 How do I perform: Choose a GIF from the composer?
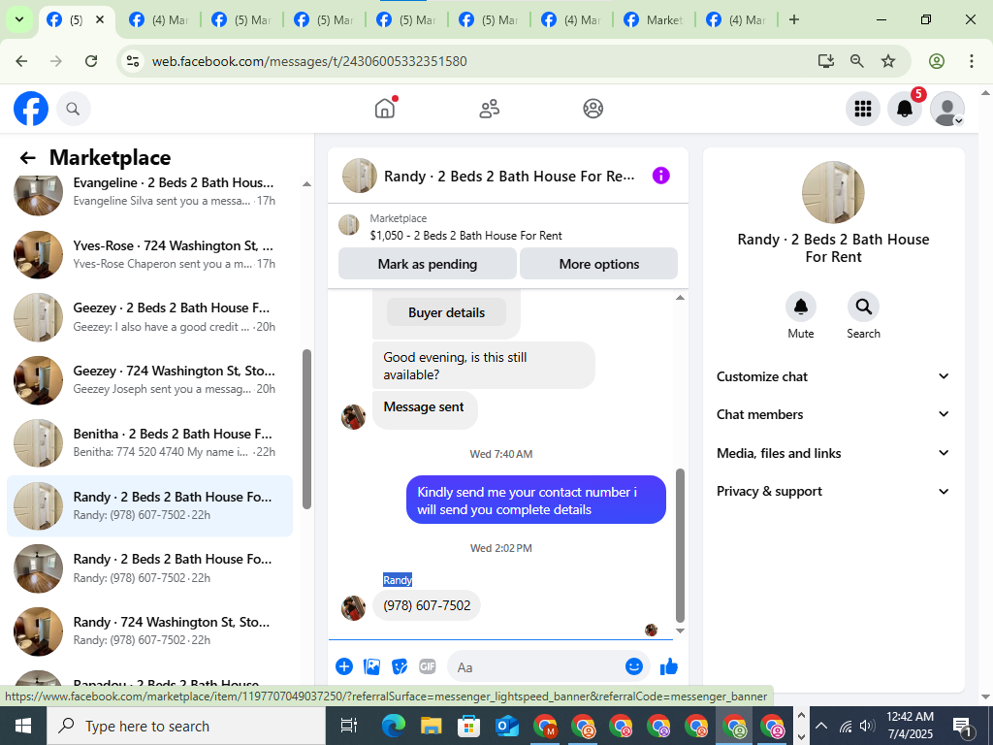pos(428,666)
